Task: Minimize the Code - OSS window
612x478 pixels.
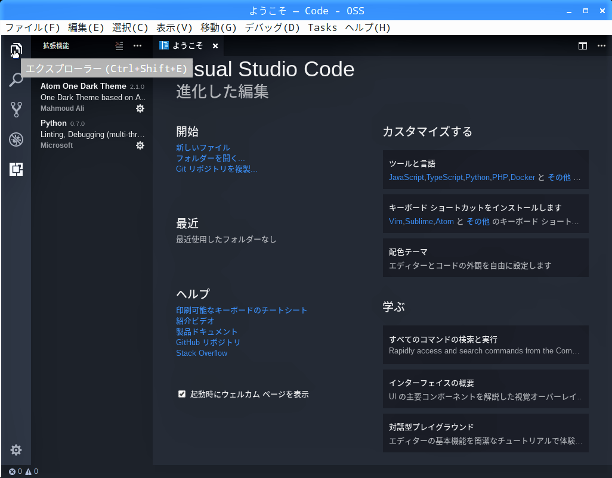Action: [x=569, y=11]
